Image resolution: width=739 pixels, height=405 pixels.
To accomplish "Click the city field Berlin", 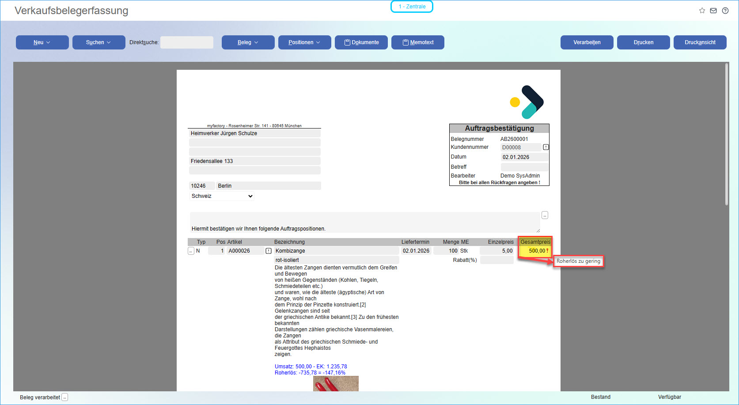I will (269, 186).
